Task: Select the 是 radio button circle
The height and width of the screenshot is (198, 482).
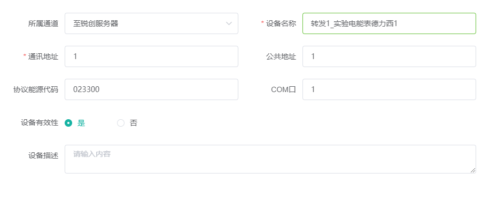Action: [68, 123]
